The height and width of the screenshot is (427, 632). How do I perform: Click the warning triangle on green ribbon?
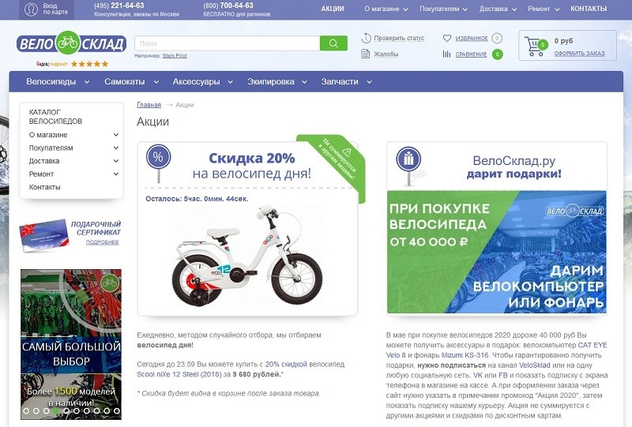coord(347,152)
